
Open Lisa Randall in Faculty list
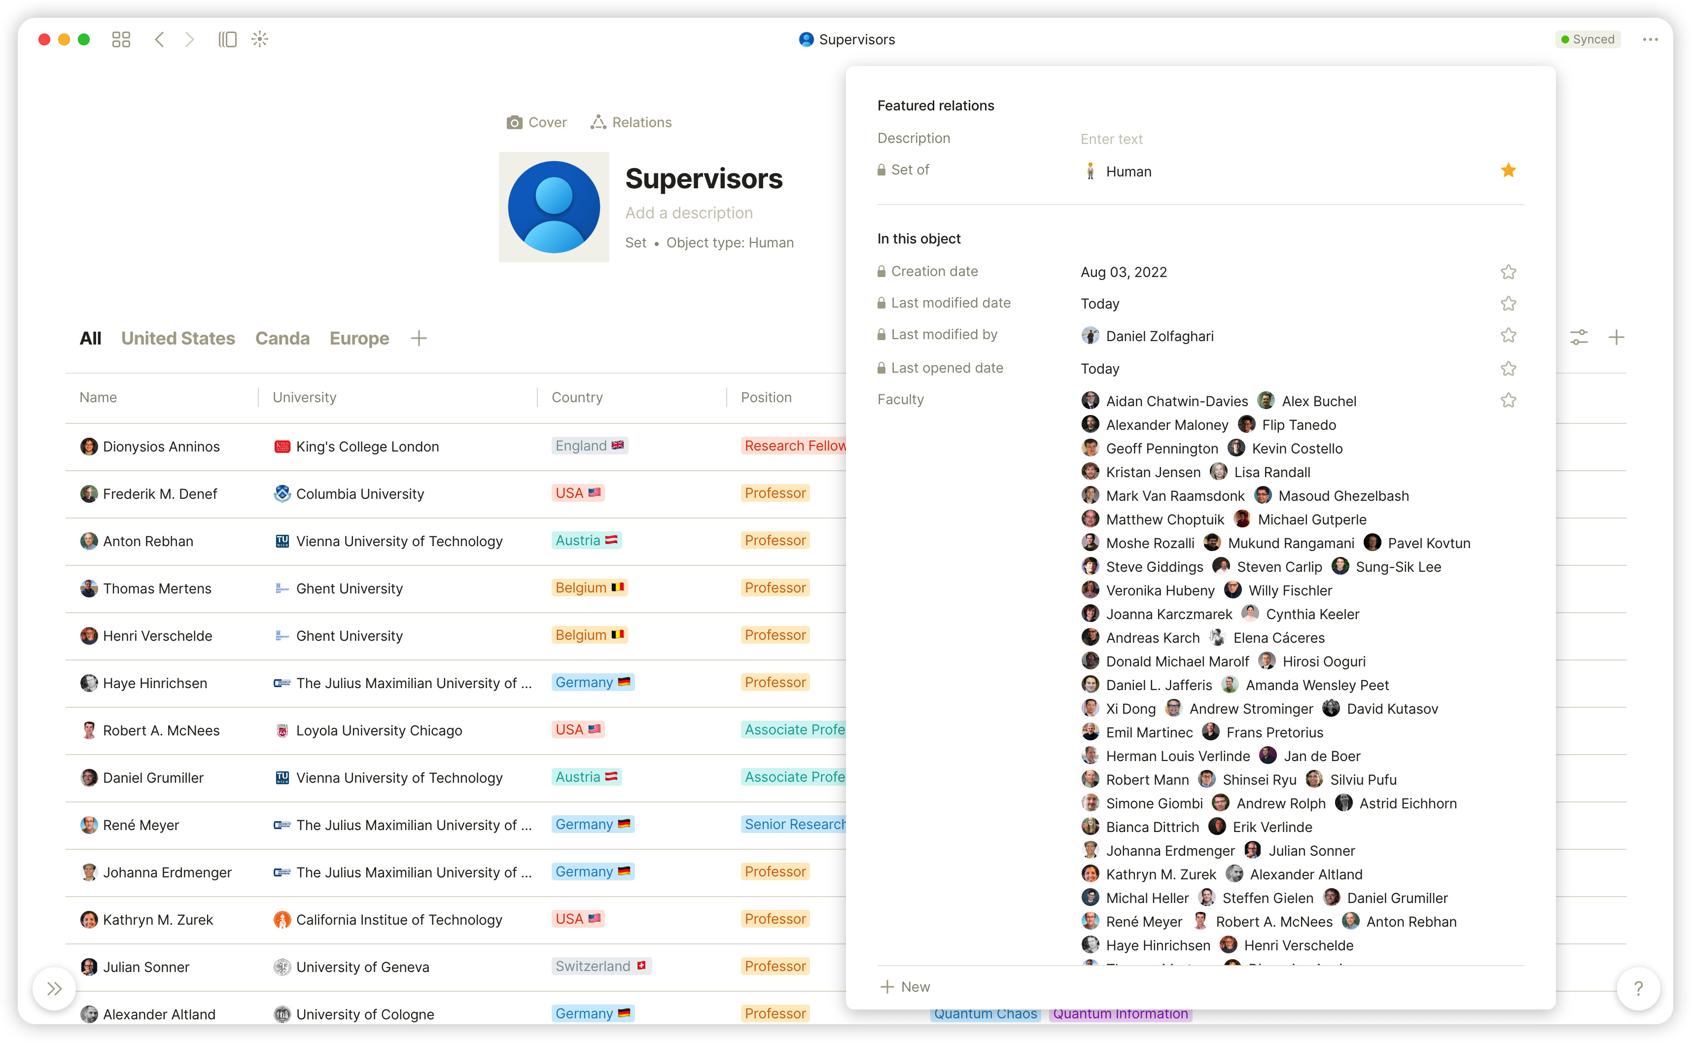coord(1260,472)
